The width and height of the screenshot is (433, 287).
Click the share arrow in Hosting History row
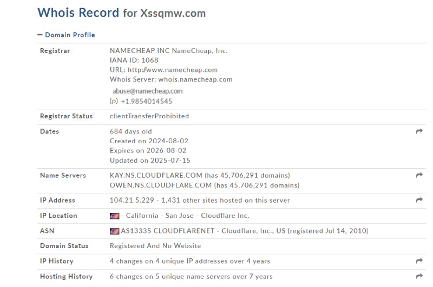(x=419, y=276)
